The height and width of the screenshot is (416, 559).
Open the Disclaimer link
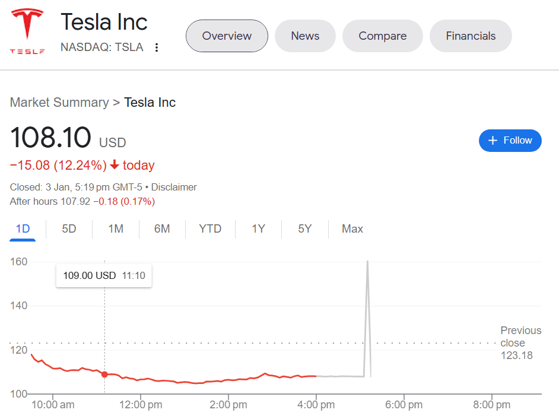174,187
